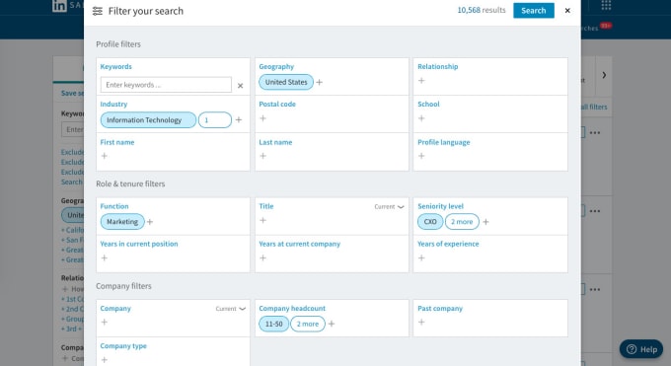Click the filter sliders icon beside the title
The height and width of the screenshot is (366, 671).
[98, 11]
